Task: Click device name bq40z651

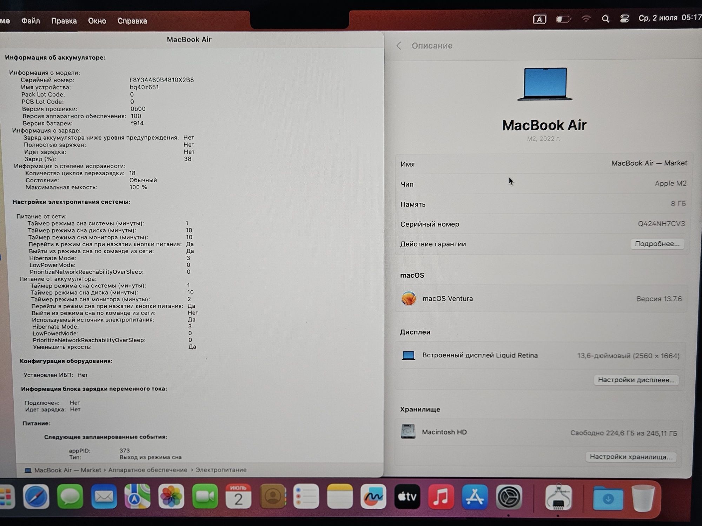Action: (x=144, y=87)
